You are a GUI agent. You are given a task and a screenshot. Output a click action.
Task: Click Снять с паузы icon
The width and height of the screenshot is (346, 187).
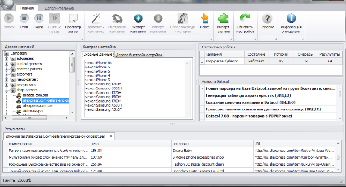coord(54,19)
